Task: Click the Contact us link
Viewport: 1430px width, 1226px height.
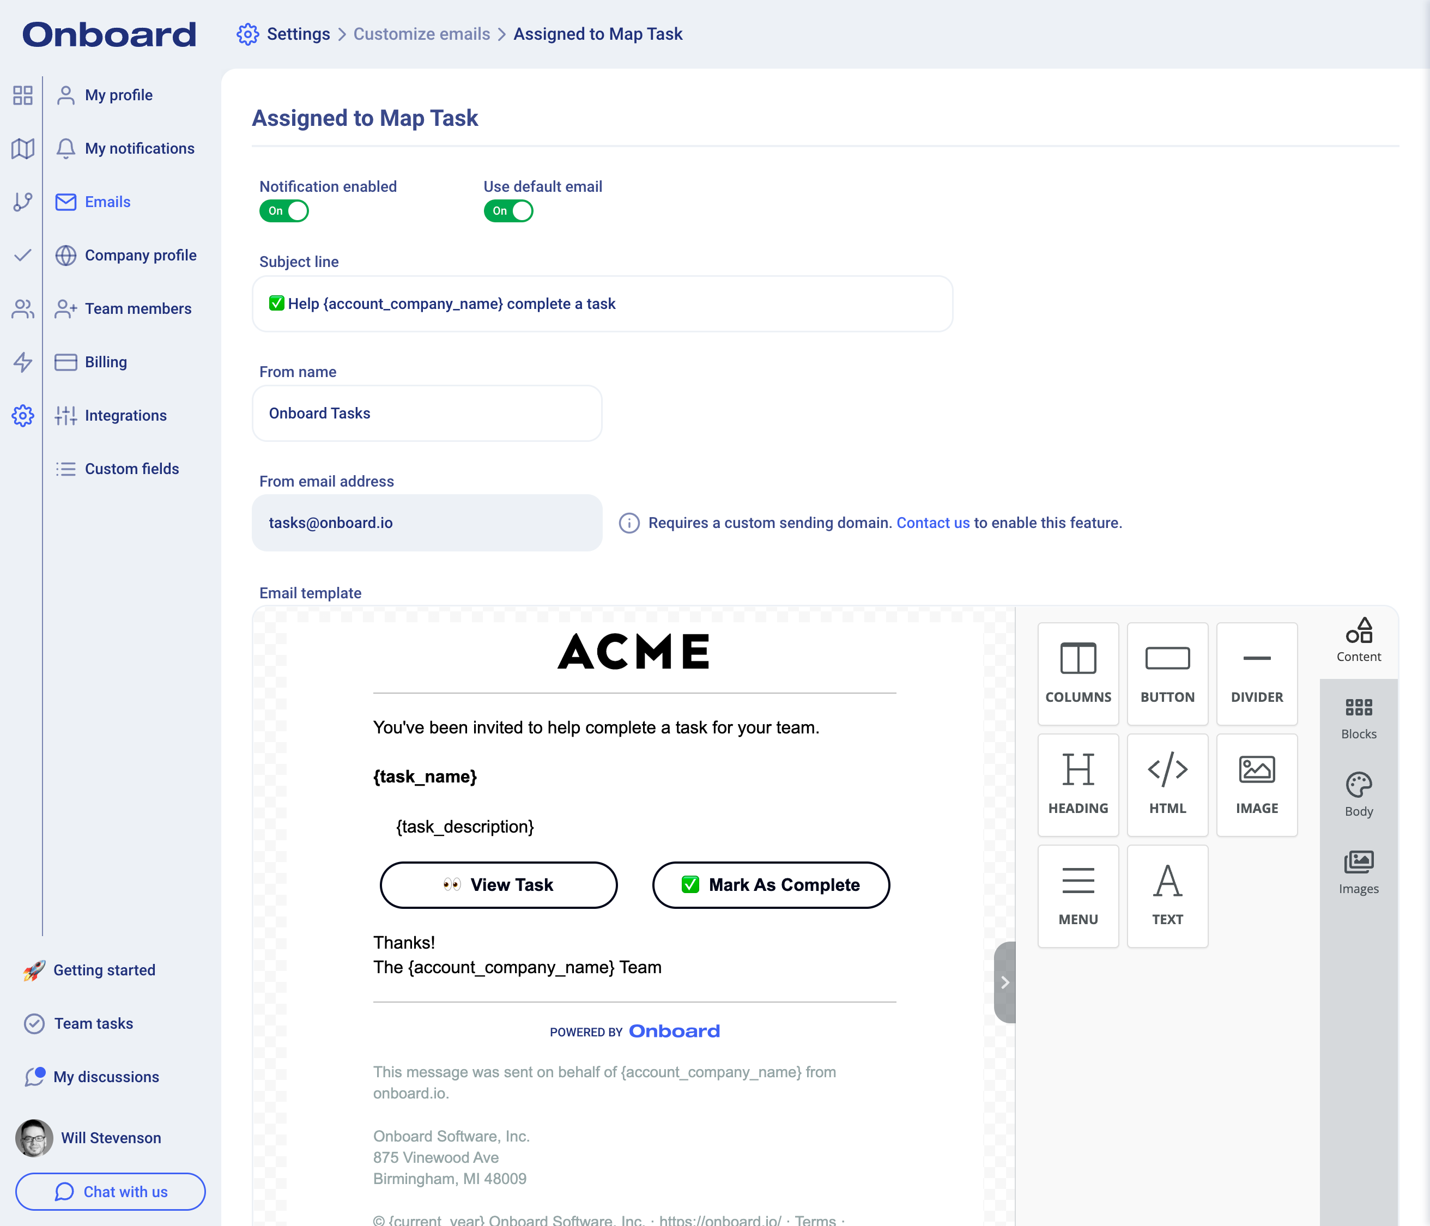Action: (x=933, y=523)
